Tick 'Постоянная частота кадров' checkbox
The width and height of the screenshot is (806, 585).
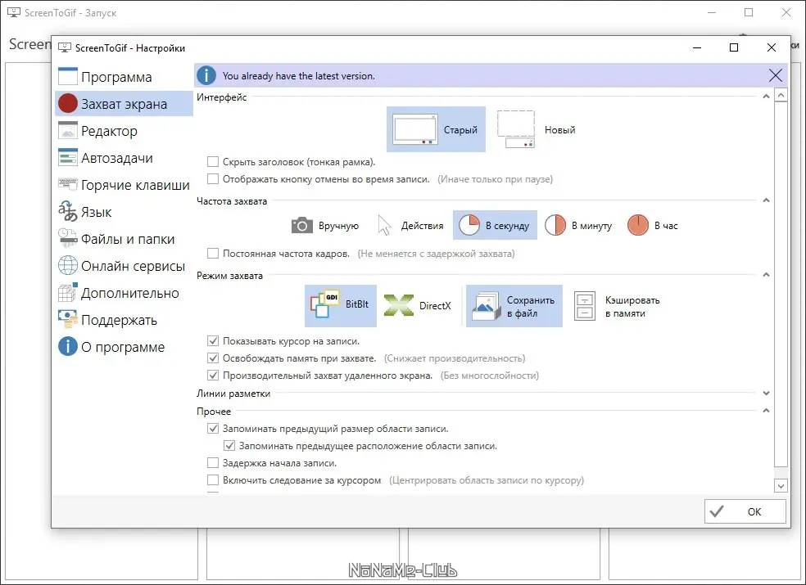pos(213,253)
